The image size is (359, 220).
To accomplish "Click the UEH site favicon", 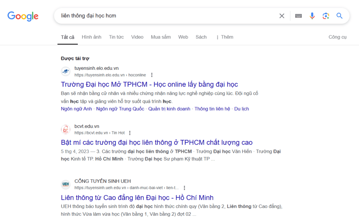I will [x=66, y=184].
